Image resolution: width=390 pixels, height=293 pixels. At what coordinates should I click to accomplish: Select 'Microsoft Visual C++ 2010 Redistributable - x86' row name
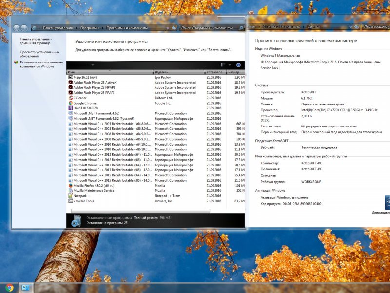click(x=112, y=149)
